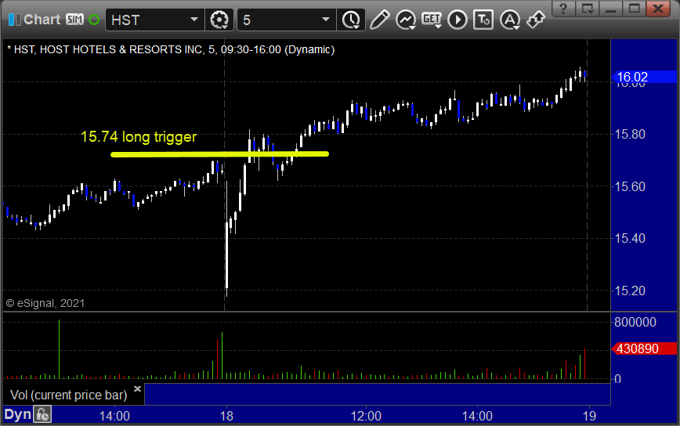Open the circled A alerts icon

click(x=510, y=20)
